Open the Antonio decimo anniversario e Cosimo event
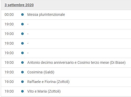This screenshot has width=131, height=97. pos(76,63)
